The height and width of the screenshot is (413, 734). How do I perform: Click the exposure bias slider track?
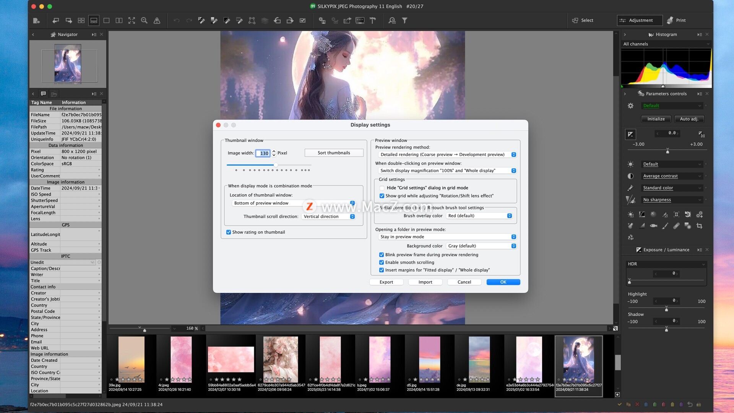pos(667,150)
